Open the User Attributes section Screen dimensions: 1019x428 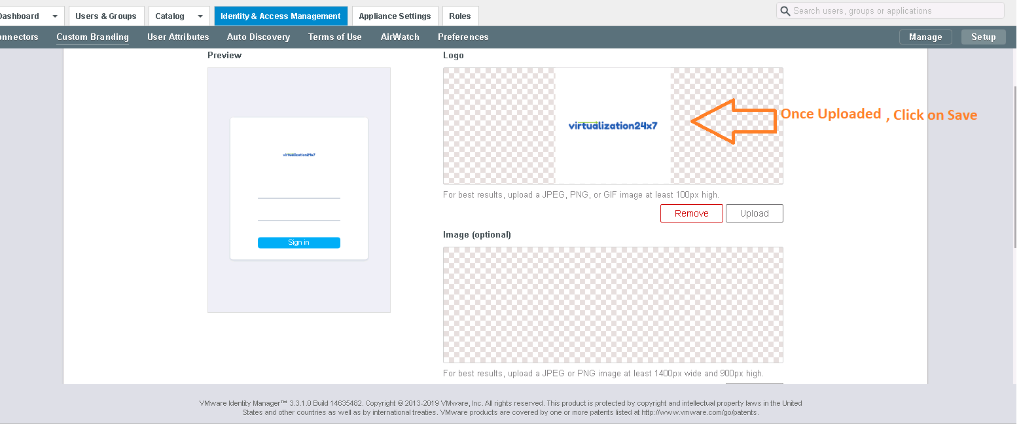(178, 37)
